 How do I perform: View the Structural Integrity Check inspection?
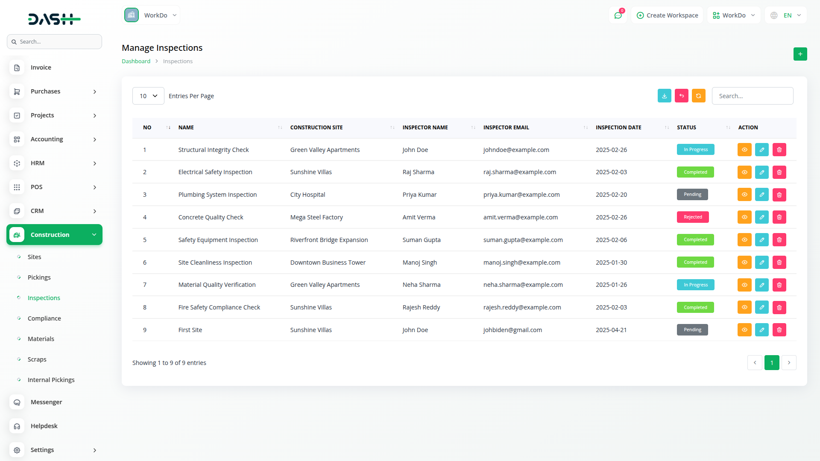coord(744,150)
